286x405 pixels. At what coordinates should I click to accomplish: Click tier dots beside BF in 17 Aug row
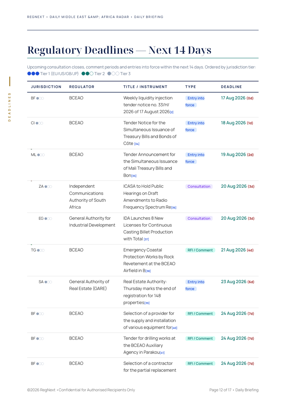pos(40,98)
